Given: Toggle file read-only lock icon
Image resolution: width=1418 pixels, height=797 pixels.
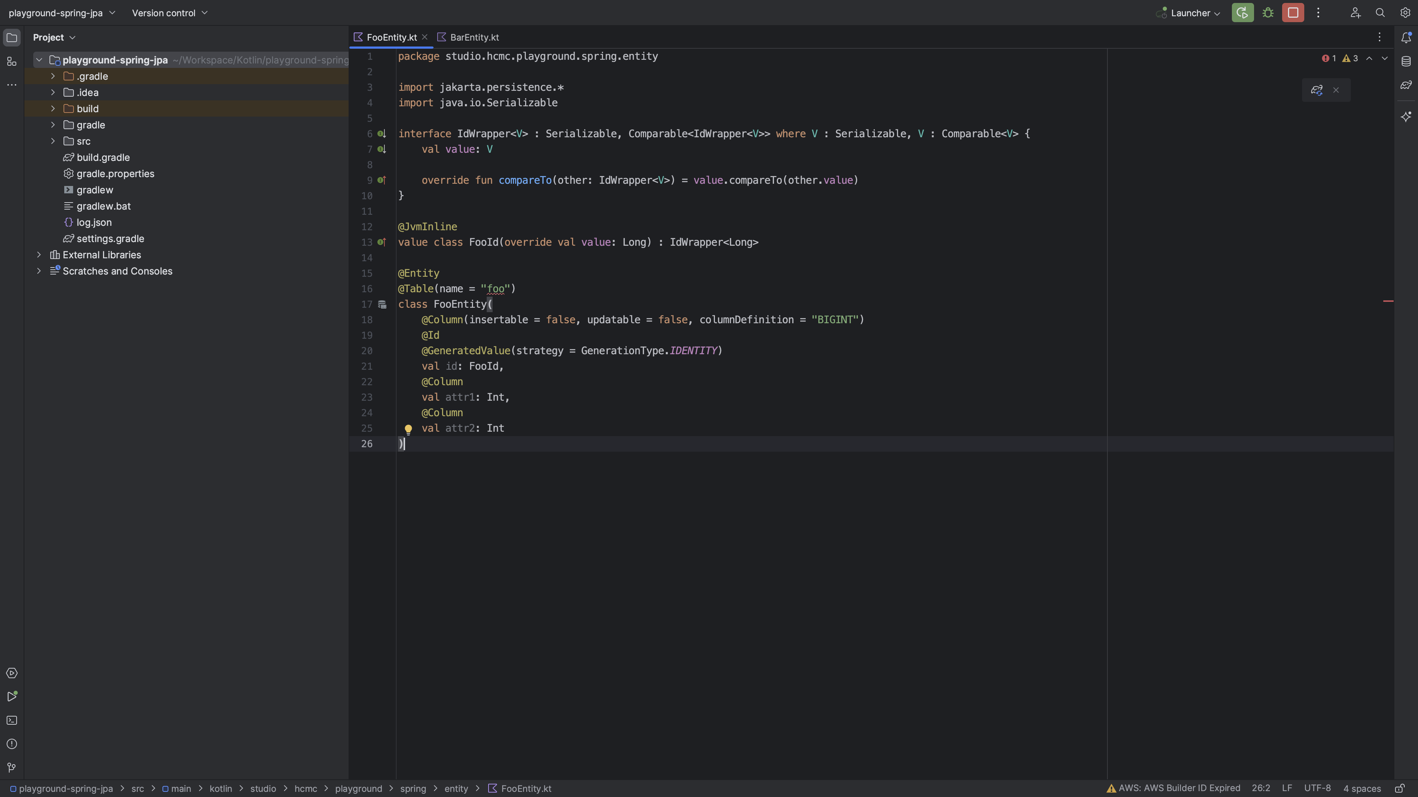Looking at the screenshot, I should coord(1400,788).
